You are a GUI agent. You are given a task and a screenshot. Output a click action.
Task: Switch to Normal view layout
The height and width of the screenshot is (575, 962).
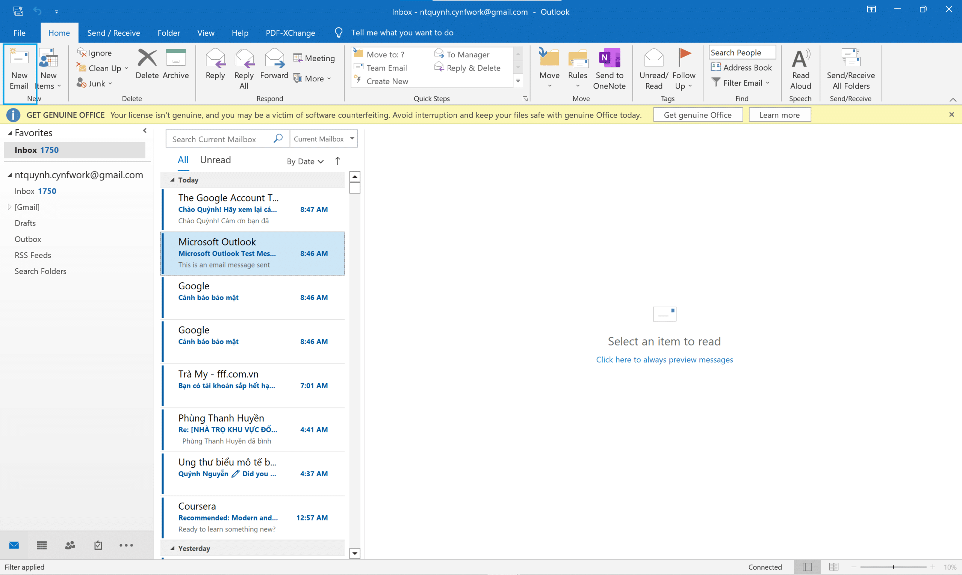(807, 567)
